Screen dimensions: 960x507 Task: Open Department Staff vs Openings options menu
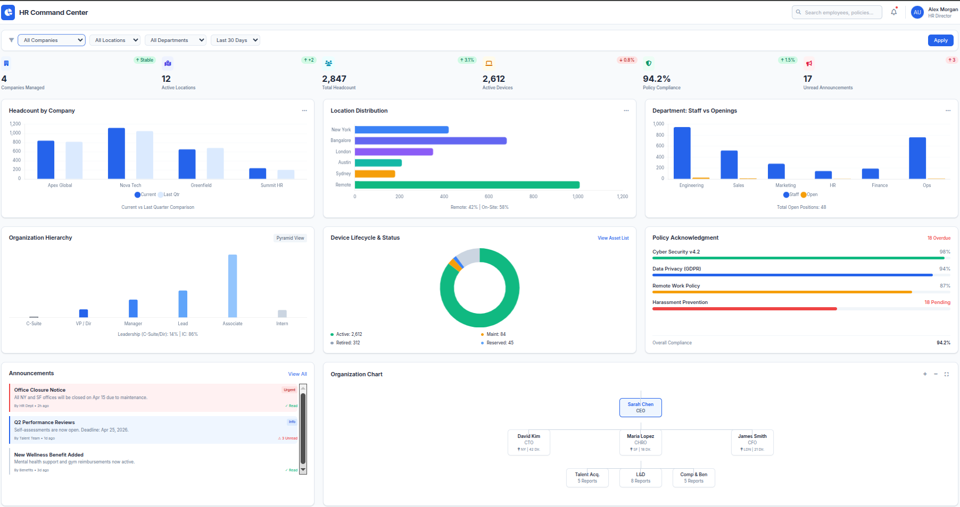948,111
